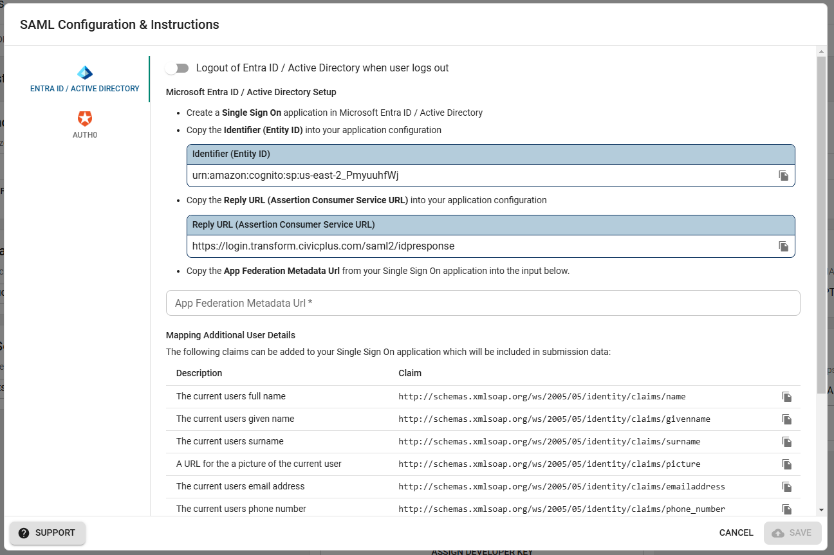This screenshot has height=555, width=834.
Task: Copy the claims/picture claim URL
Action: click(x=786, y=464)
